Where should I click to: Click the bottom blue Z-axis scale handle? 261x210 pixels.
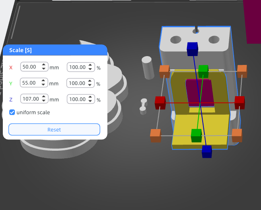(x=207, y=151)
